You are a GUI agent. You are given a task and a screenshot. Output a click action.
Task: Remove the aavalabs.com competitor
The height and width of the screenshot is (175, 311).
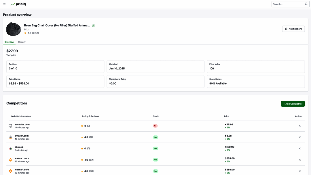coord(299,126)
